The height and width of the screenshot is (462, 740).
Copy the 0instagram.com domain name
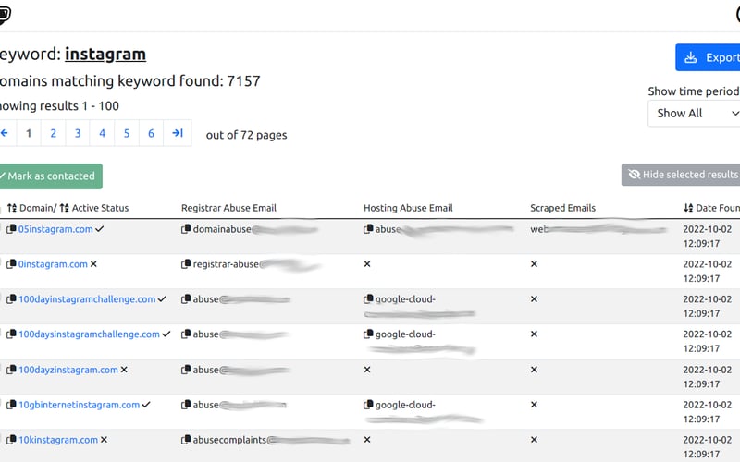[x=11, y=264]
